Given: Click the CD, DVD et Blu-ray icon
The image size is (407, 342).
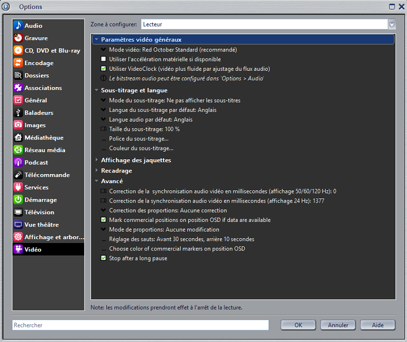Looking at the screenshot, I should click(x=18, y=50).
